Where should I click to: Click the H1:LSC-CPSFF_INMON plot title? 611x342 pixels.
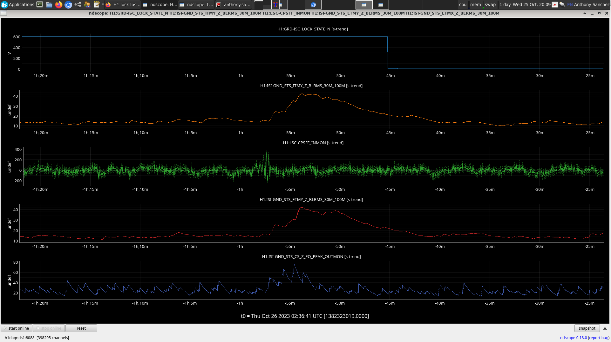(313, 143)
